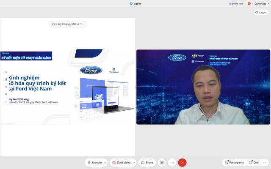Zoom out on the shared content
Image resolution: width=271 pixels, height=169 pixels.
click(6, 94)
